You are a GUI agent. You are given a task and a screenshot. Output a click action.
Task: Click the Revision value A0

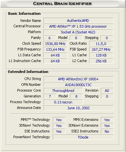[x=107, y=91]
